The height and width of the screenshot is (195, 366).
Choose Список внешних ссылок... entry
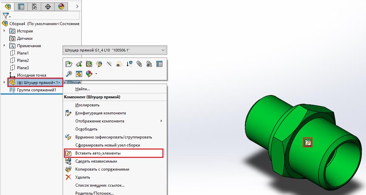[x=100, y=185]
